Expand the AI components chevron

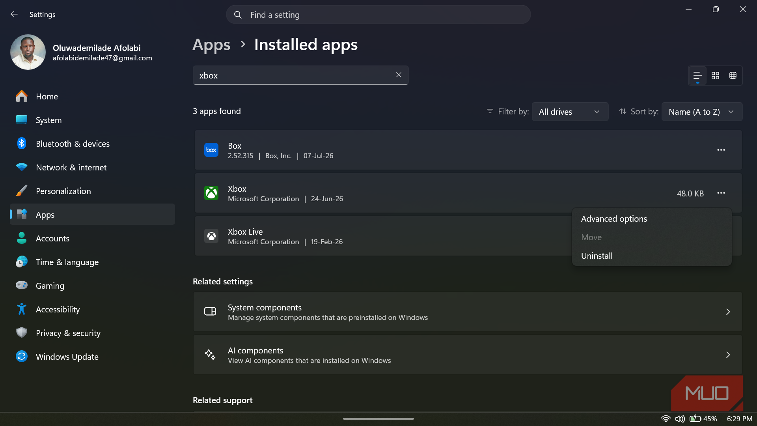[728, 355]
